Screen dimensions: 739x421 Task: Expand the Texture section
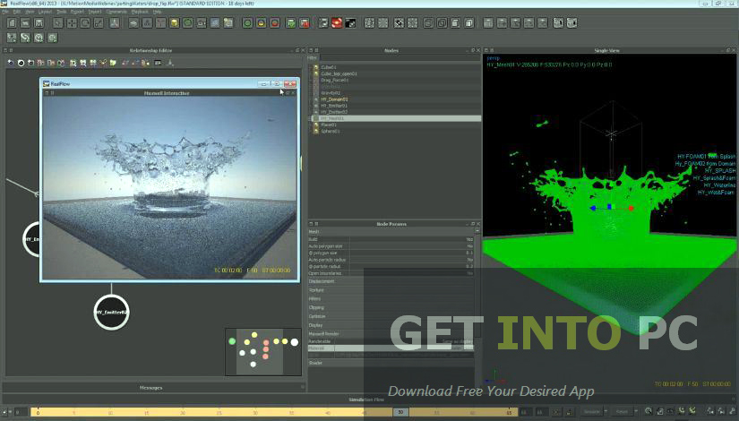click(391, 290)
